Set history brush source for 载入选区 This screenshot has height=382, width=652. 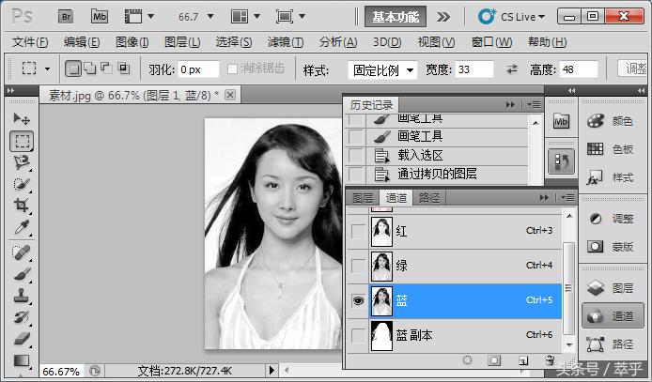(x=355, y=155)
